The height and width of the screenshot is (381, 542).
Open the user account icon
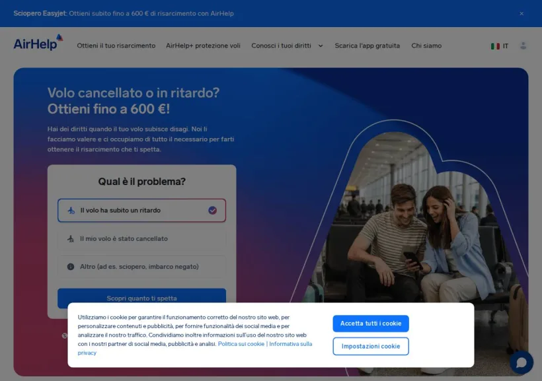pos(523,46)
